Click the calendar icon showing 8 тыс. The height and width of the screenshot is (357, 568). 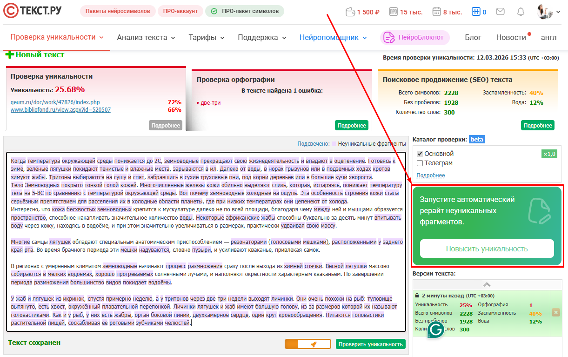(x=436, y=12)
